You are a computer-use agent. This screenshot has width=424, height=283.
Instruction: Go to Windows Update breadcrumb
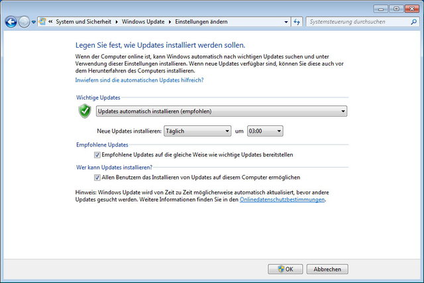pos(143,22)
